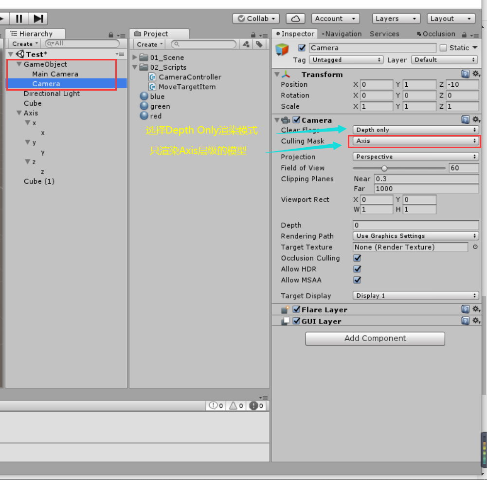The width and height of the screenshot is (487, 480).
Task: Select the blue material icon
Action: 144,96
